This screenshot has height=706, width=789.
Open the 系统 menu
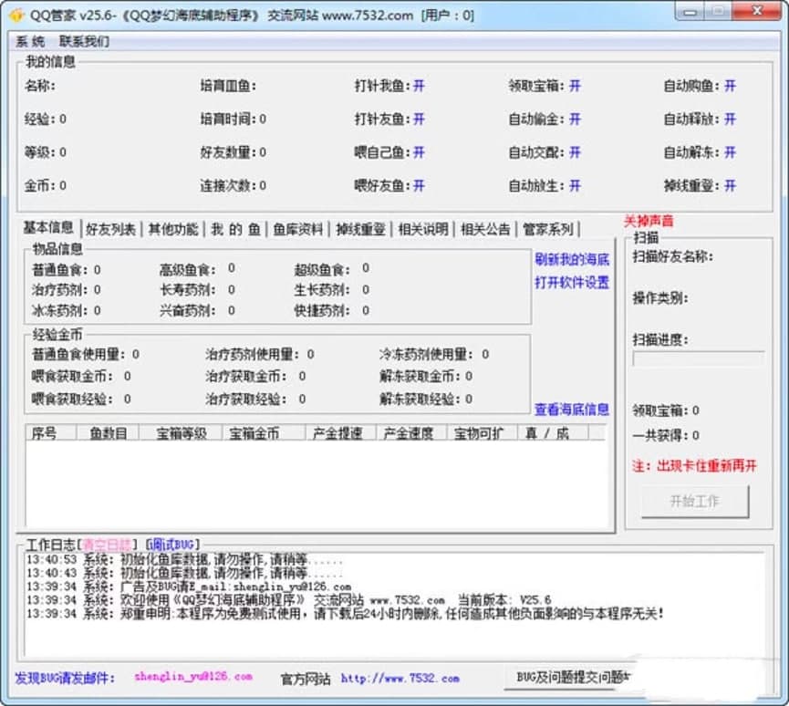[30, 41]
